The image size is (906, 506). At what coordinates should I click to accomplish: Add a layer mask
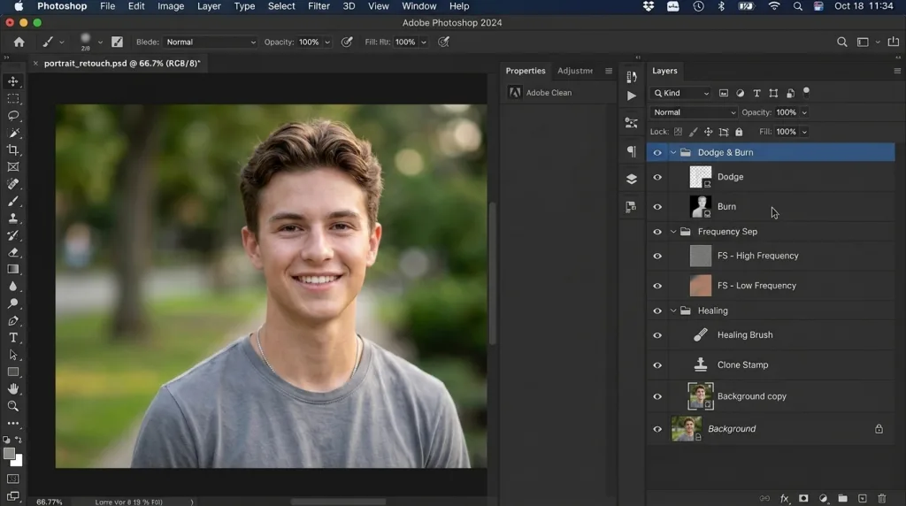(803, 499)
